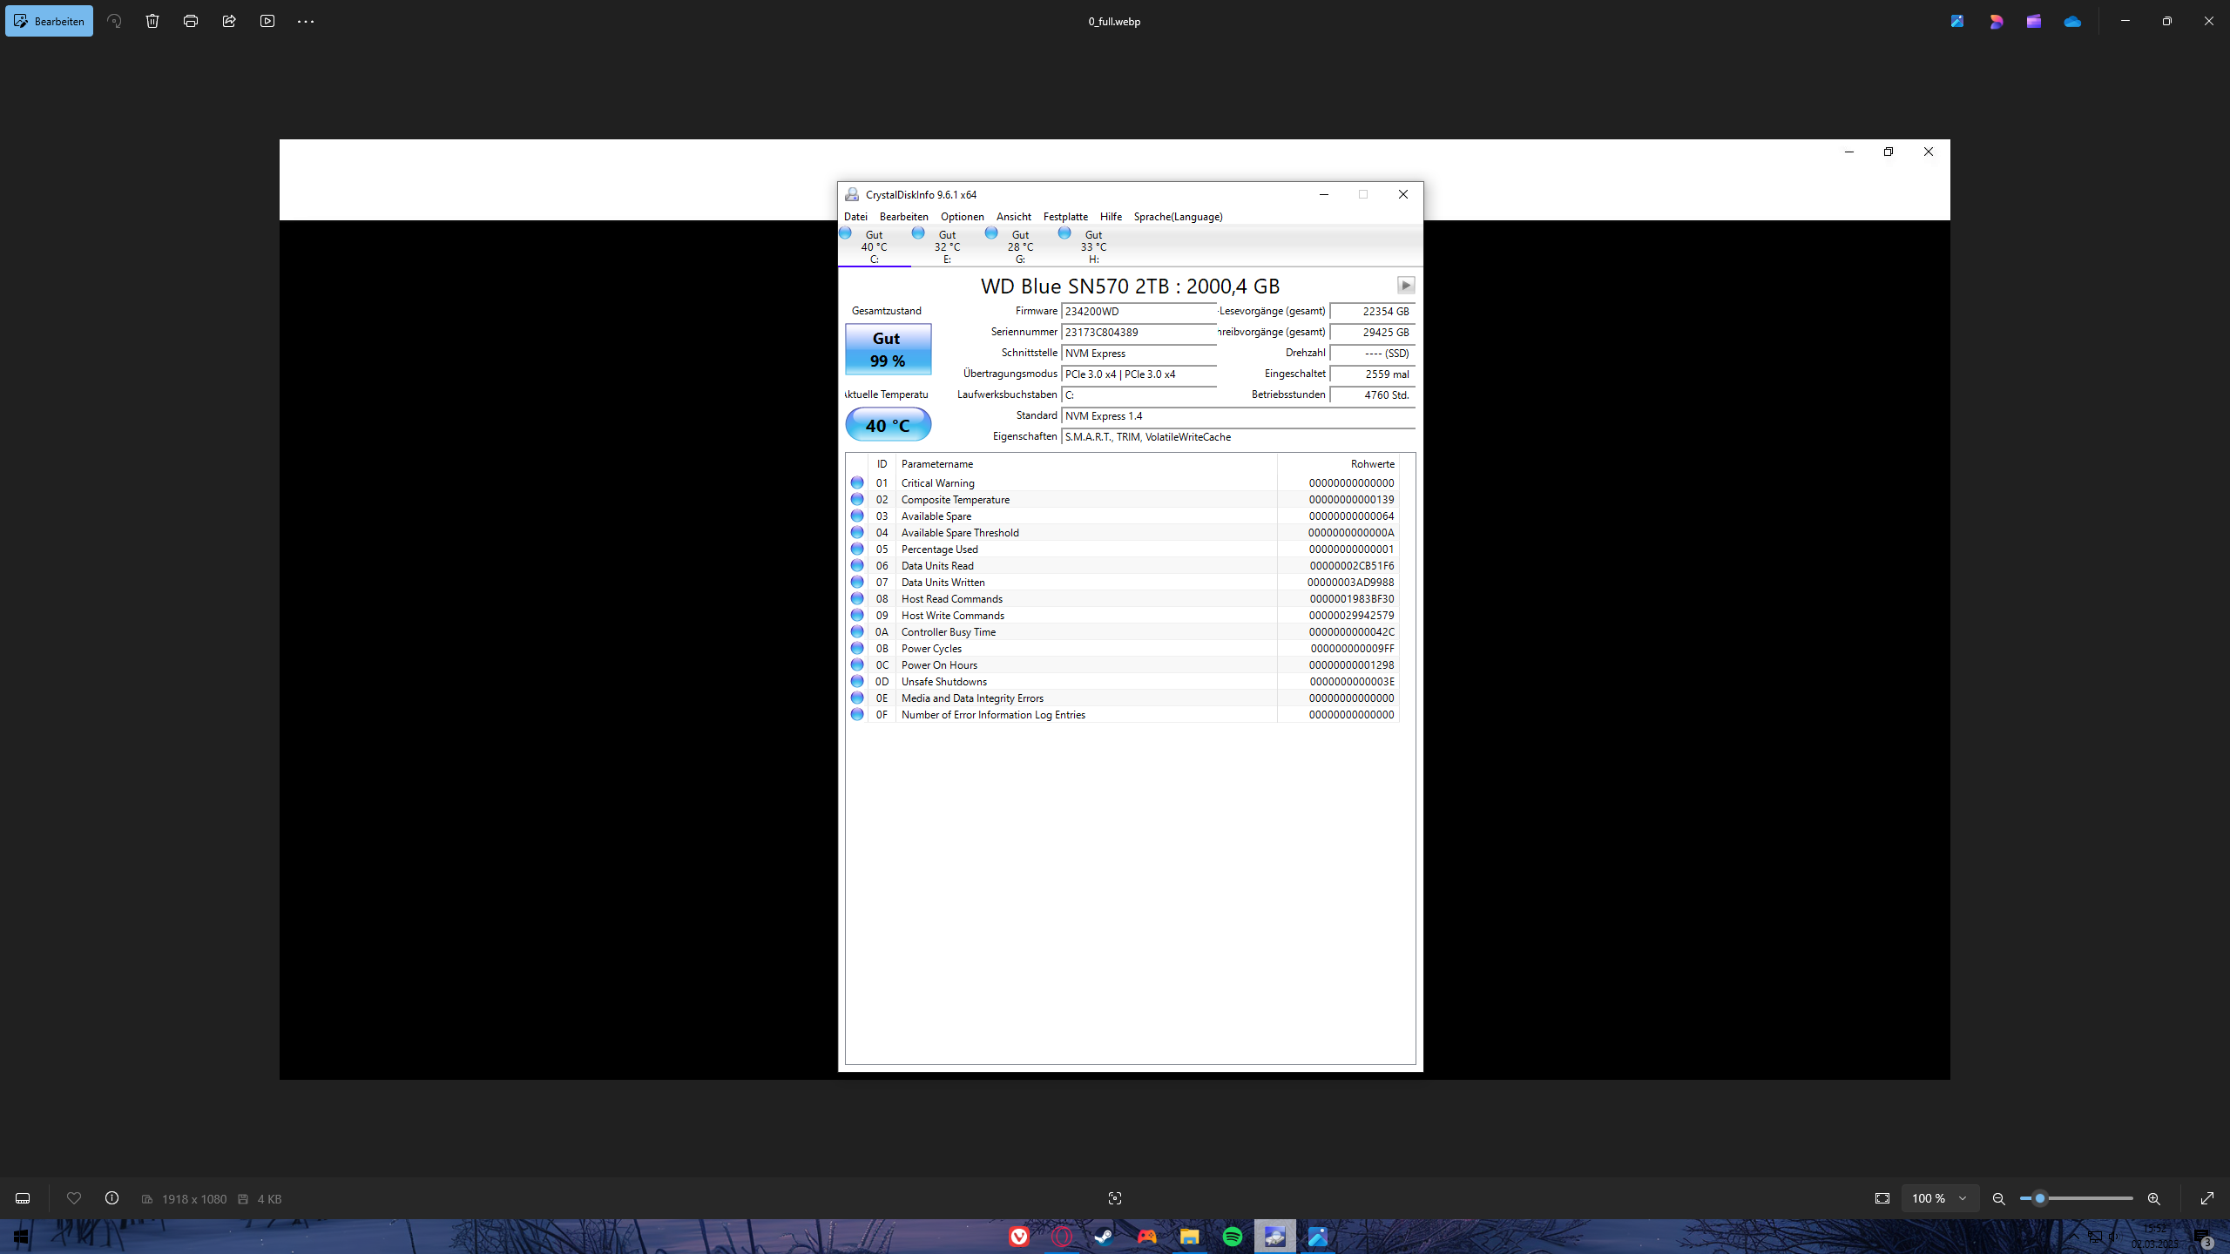Open Spotify from the taskbar

pos(1232,1237)
